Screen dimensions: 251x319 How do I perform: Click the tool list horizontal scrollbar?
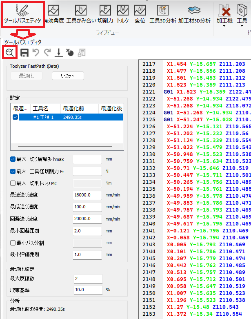pyautogui.click(x=65, y=147)
